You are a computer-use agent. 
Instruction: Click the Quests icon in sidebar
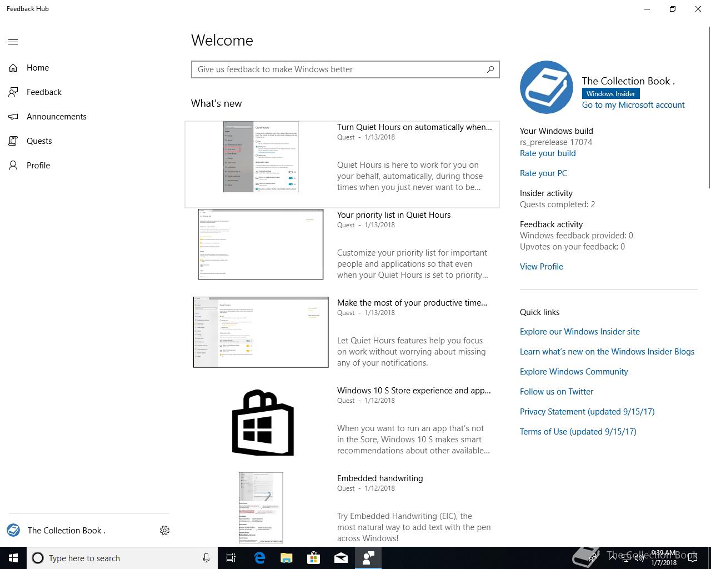pyautogui.click(x=13, y=141)
